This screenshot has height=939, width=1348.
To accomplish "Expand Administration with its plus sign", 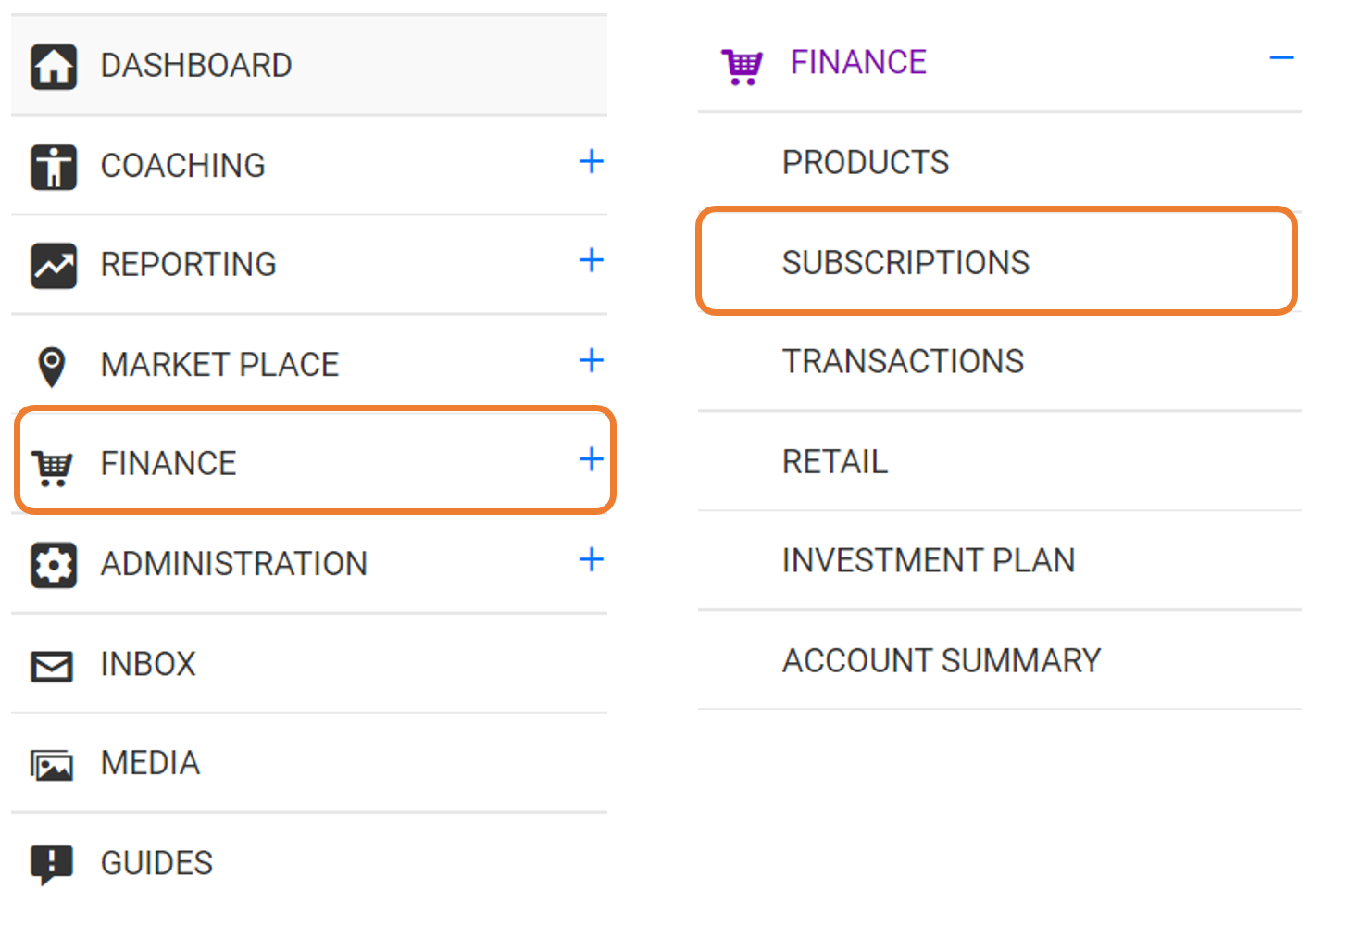I will [592, 559].
